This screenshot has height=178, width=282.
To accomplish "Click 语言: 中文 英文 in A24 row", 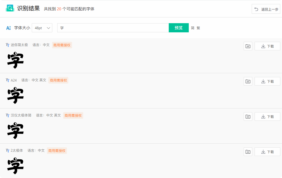I will coord(34,80).
